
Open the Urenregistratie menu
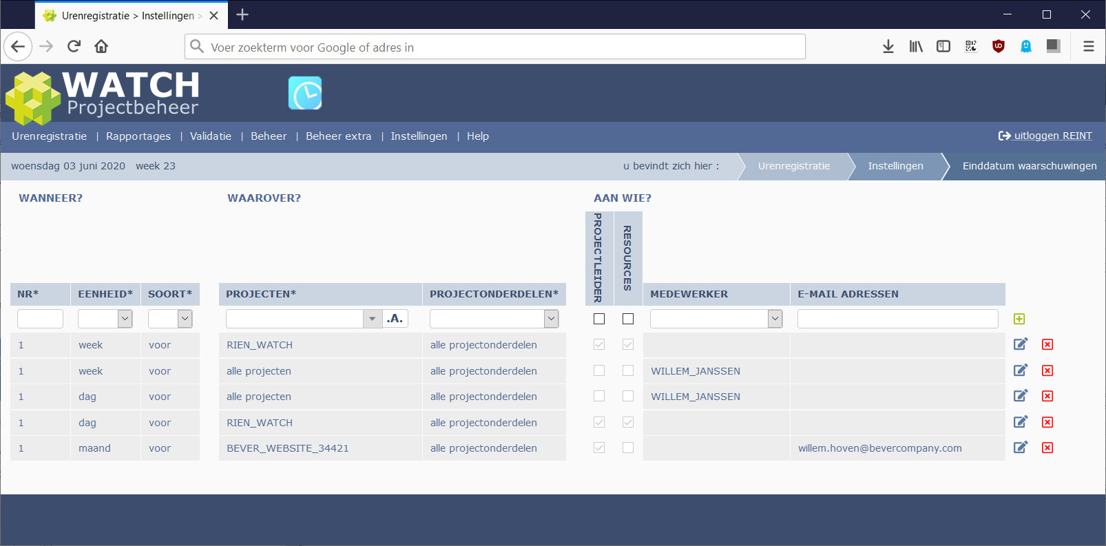pyautogui.click(x=49, y=136)
